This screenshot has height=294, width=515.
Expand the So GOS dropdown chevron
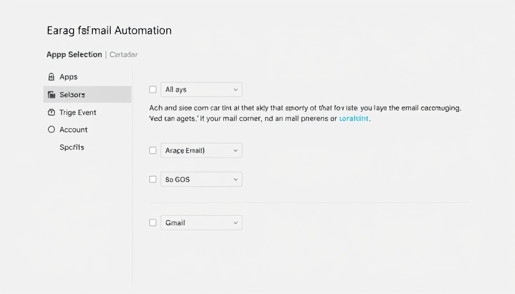(236, 179)
